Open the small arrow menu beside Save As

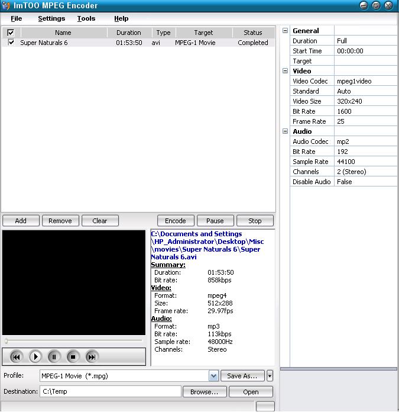[270, 376]
